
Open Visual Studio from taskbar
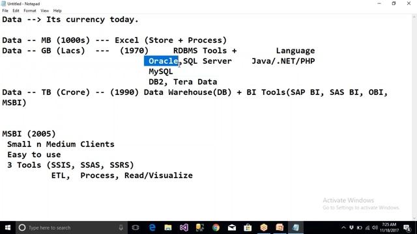click(x=184, y=227)
